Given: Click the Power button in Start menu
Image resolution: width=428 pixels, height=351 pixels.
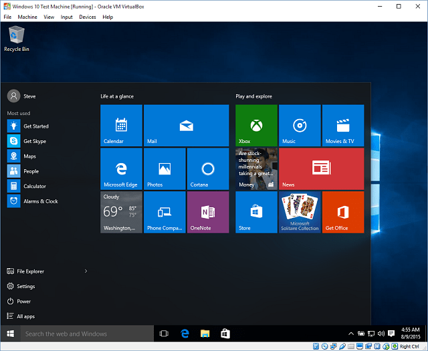Looking at the screenshot, I should click(x=19, y=302).
